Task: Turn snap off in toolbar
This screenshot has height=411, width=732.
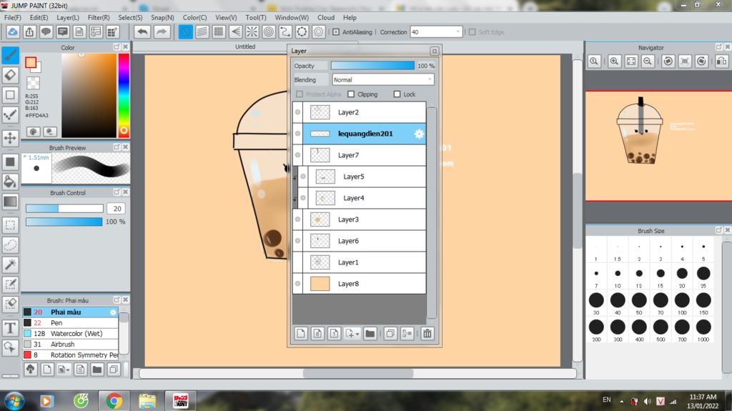Action: pyautogui.click(x=185, y=31)
